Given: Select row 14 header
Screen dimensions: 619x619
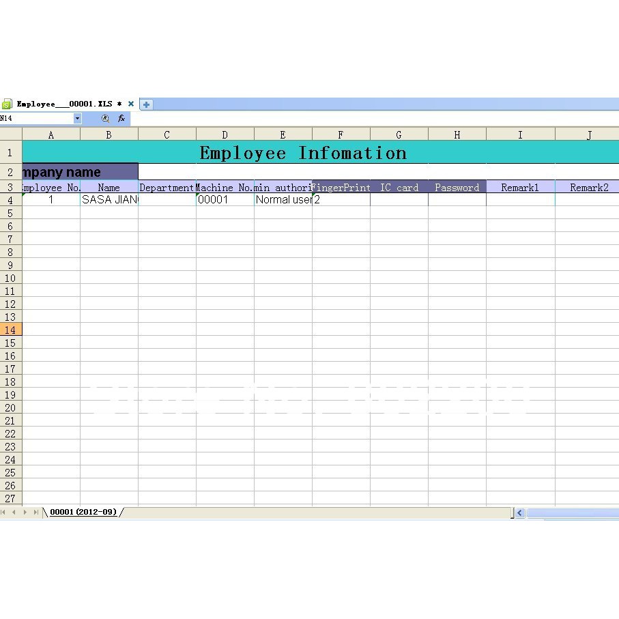Looking at the screenshot, I should pos(11,330).
